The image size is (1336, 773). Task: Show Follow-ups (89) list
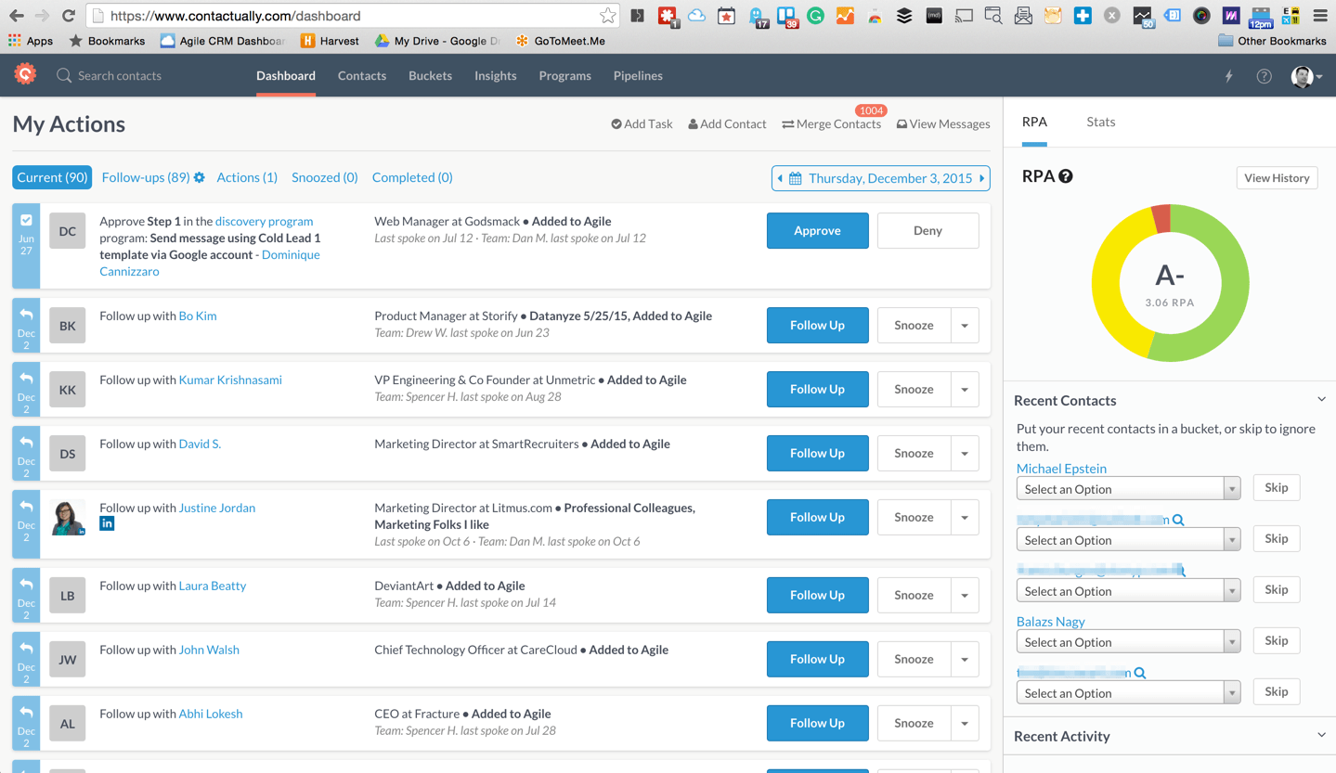[146, 177]
